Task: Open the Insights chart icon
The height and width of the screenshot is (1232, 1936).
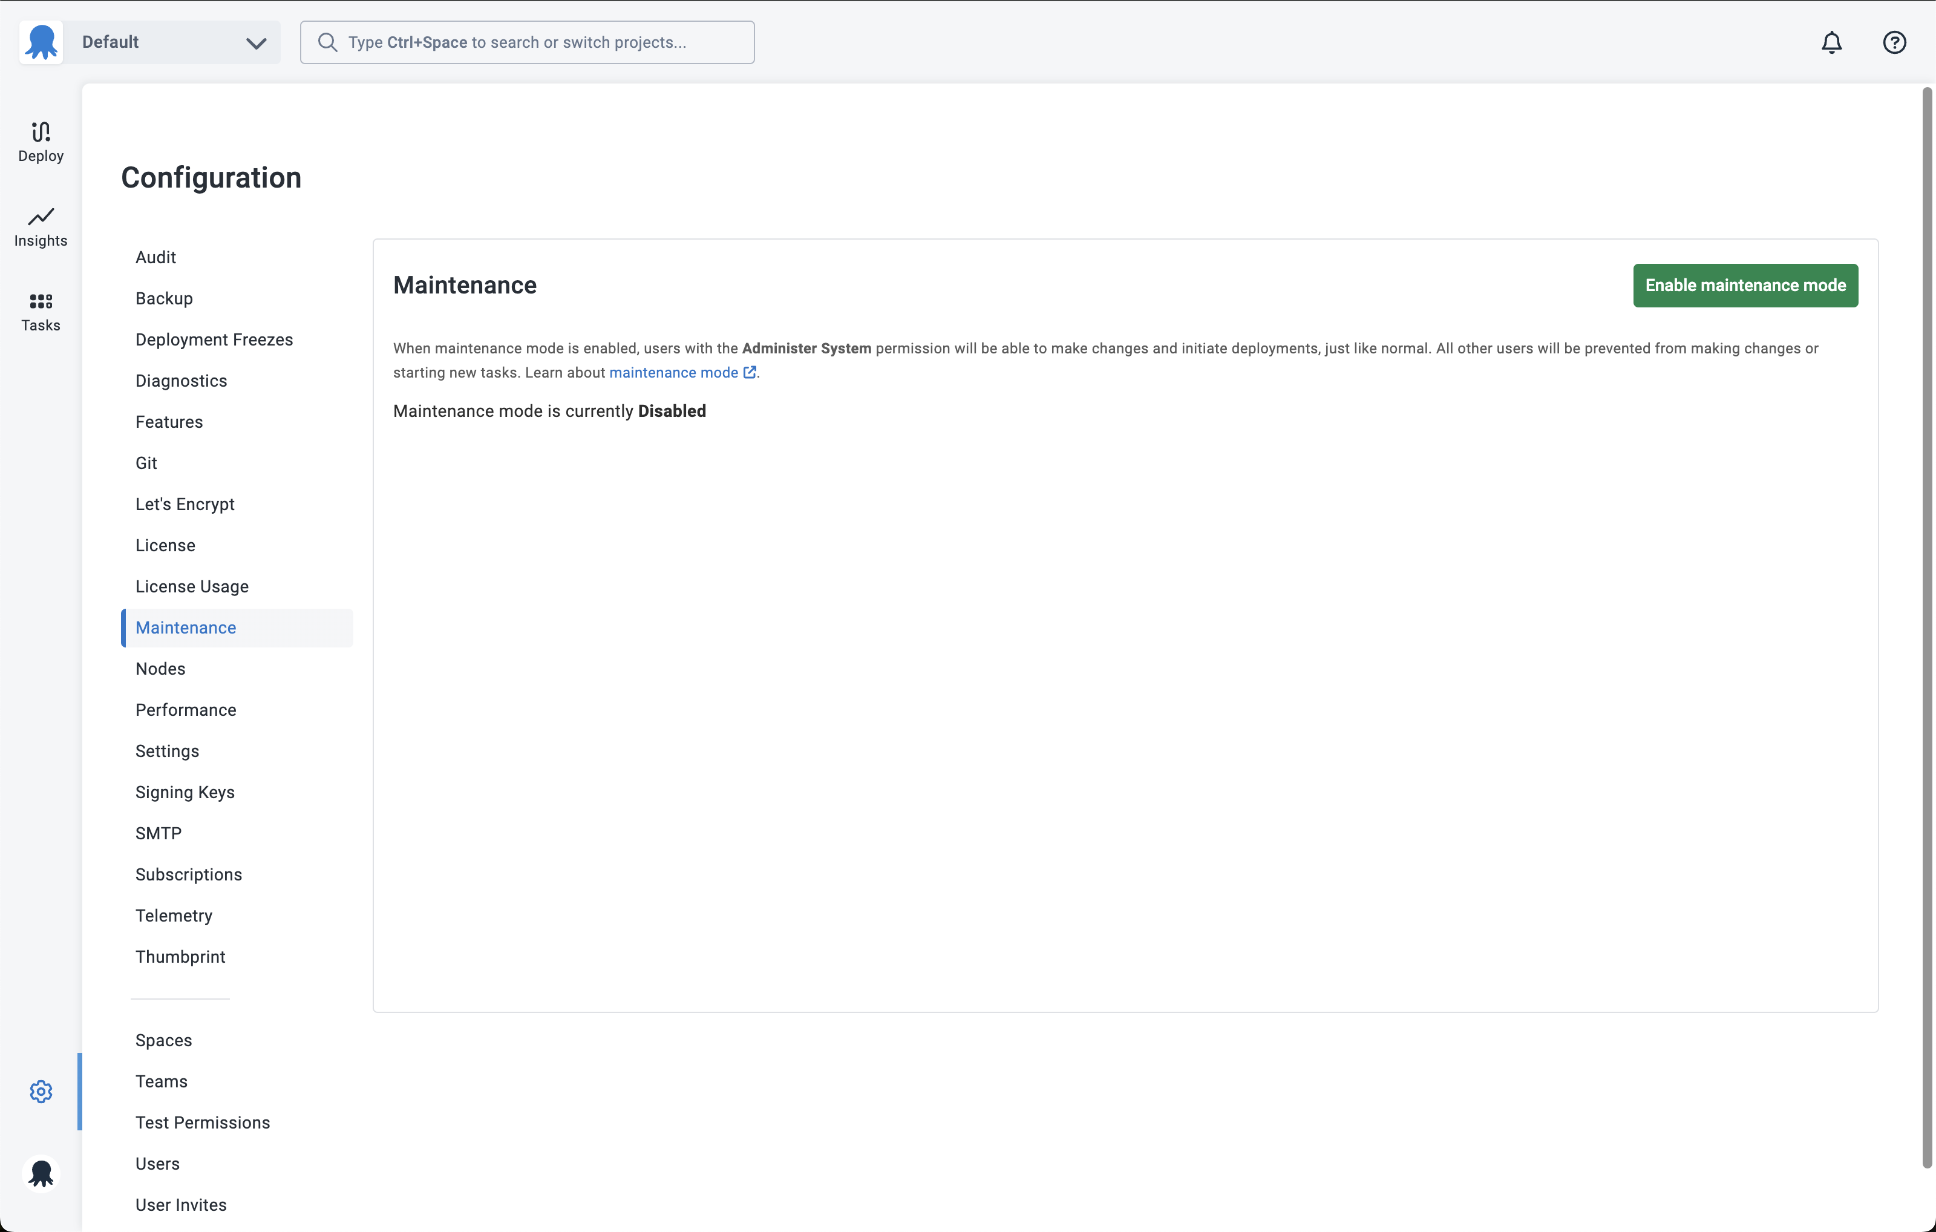Action: [41, 216]
